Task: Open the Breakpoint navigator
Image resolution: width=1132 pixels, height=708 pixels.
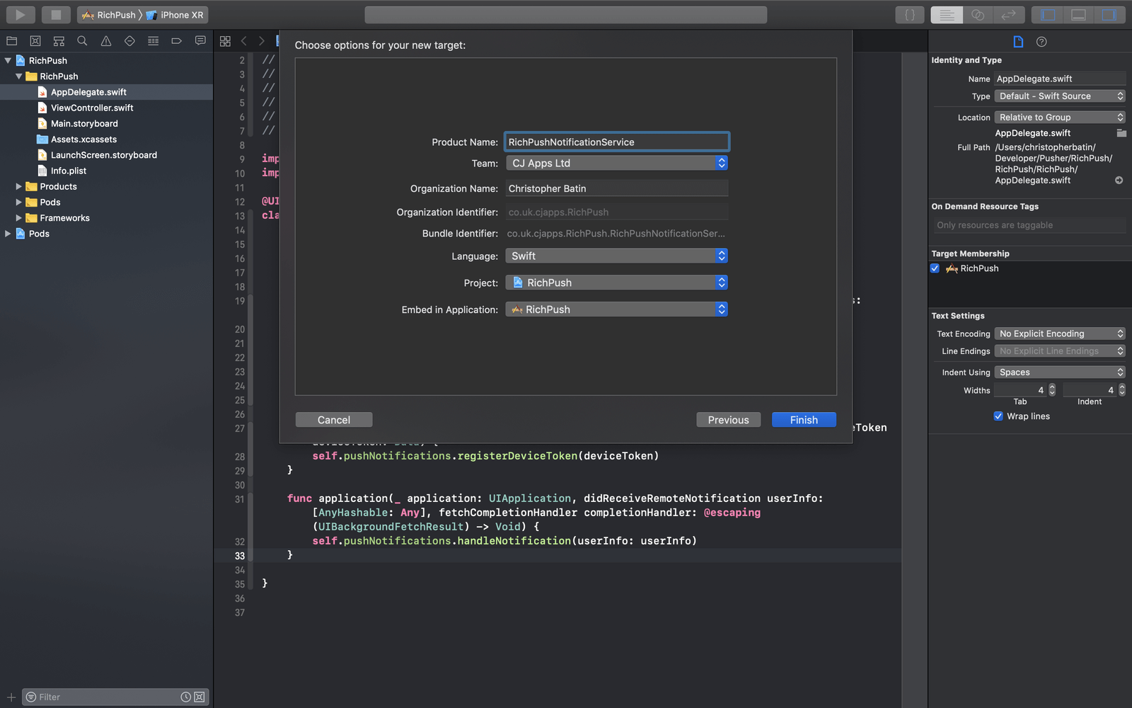Action: click(177, 41)
